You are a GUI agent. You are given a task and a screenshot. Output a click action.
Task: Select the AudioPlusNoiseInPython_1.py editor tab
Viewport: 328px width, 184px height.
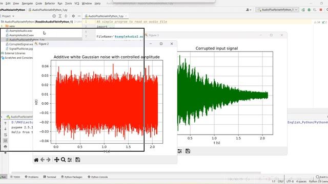pos(106,16)
